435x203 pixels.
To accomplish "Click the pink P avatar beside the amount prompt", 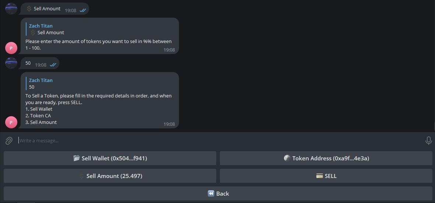I will 11,48.
